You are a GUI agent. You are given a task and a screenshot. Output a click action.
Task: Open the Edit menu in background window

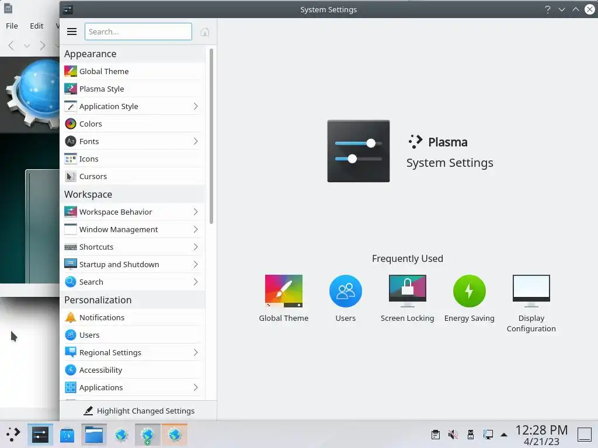click(37, 26)
